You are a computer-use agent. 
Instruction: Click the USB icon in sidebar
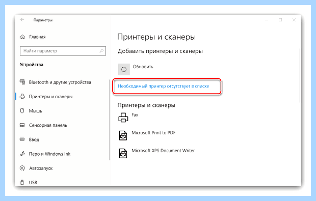[x=22, y=182]
